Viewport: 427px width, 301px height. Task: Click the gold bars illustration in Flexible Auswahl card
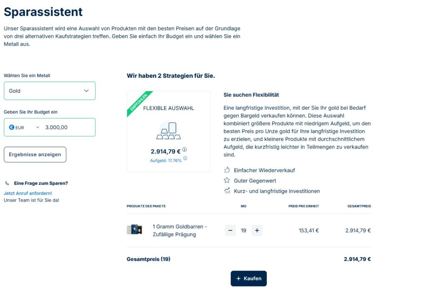[x=168, y=131]
